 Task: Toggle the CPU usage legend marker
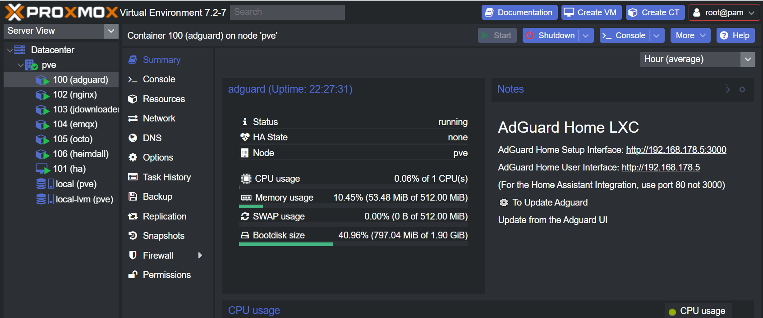(672, 312)
